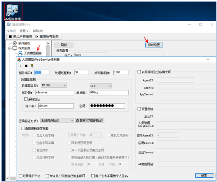Click the 相关服务 computer icon

(x=15, y=48)
